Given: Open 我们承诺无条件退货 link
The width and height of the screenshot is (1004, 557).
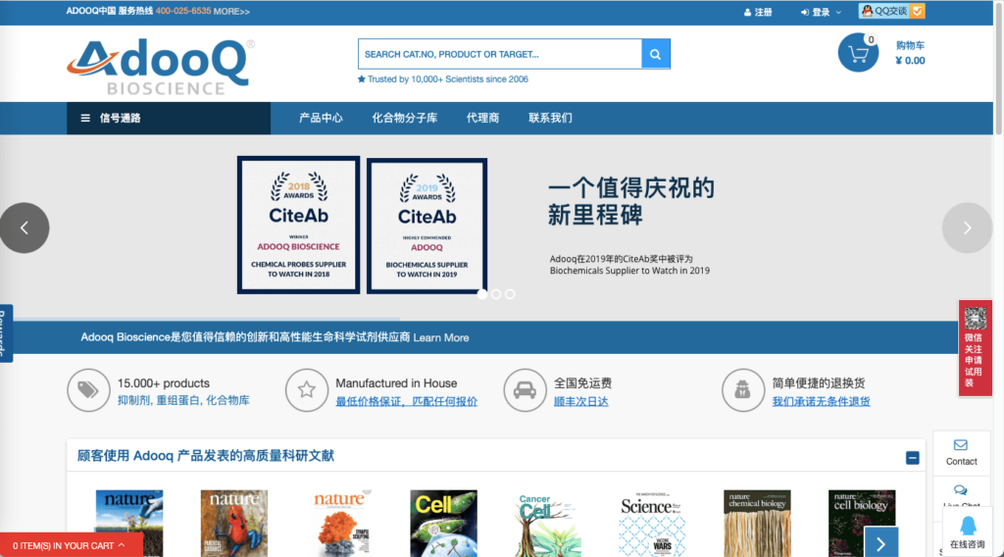Looking at the screenshot, I should pos(821,401).
